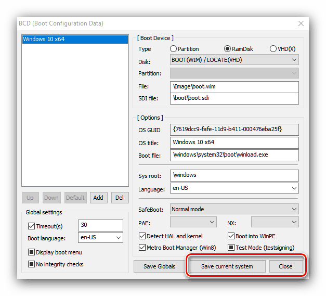Click the File field \Image\boot.wim
326x296 pixels.
click(x=234, y=87)
